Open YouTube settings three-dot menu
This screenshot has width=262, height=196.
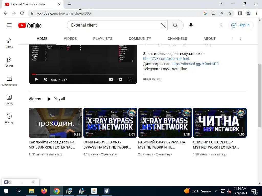221,25
